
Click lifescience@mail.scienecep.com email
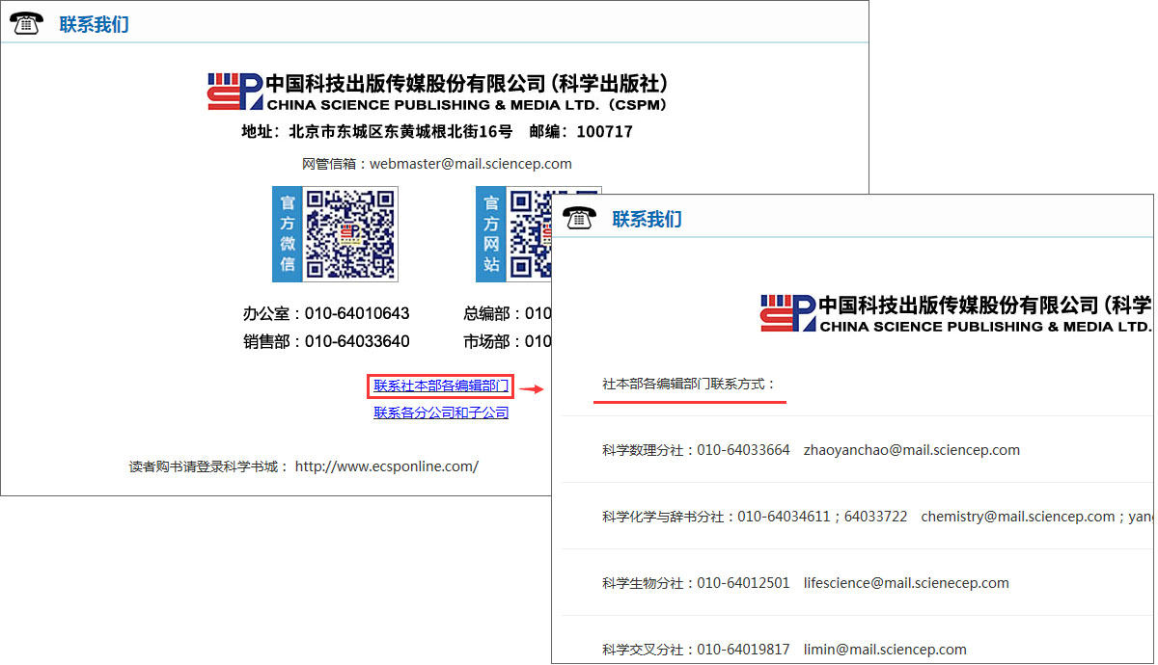click(906, 583)
